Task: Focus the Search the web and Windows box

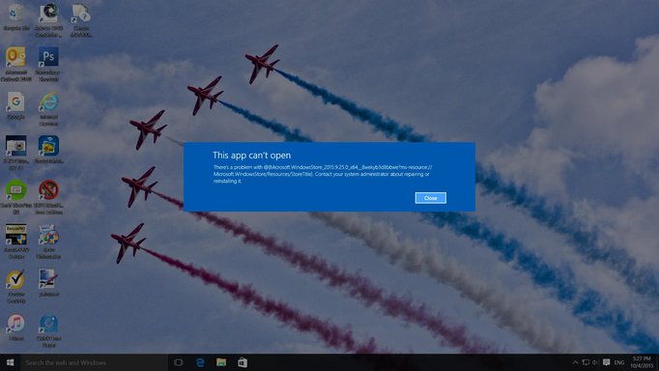Action: tap(94, 362)
